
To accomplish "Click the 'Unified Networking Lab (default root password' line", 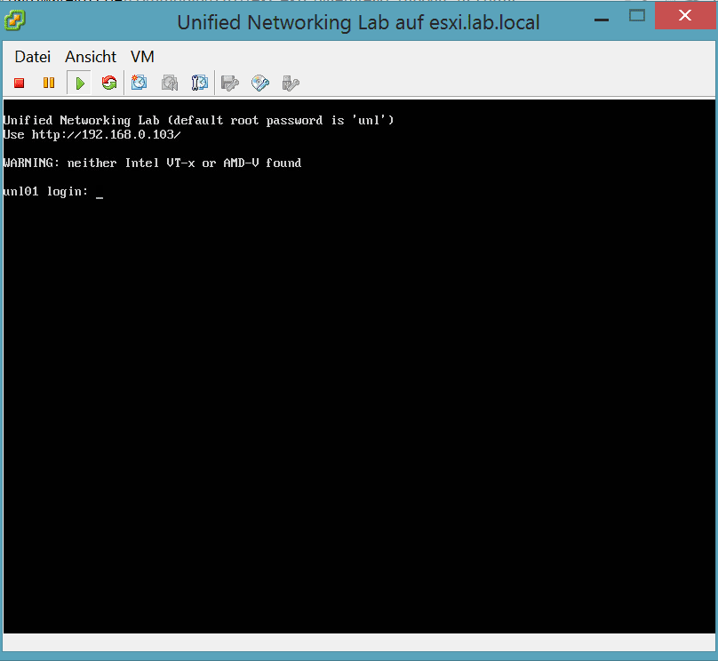I will [x=198, y=121].
